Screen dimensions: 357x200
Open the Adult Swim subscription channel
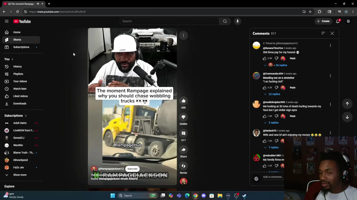tap(21, 123)
